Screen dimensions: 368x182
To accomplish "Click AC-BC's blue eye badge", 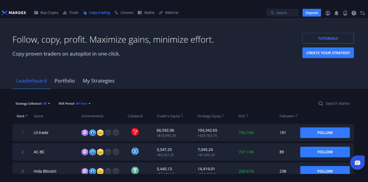I will coord(93,152).
